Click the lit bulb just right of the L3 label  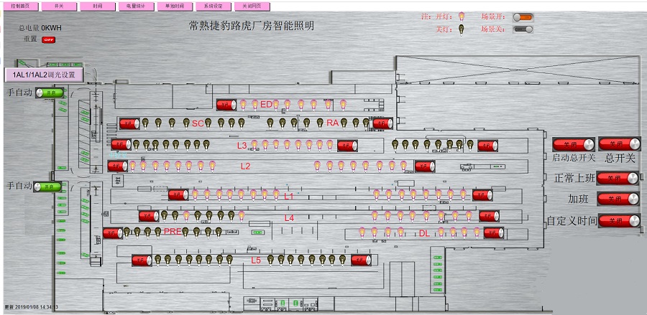pos(254,145)
